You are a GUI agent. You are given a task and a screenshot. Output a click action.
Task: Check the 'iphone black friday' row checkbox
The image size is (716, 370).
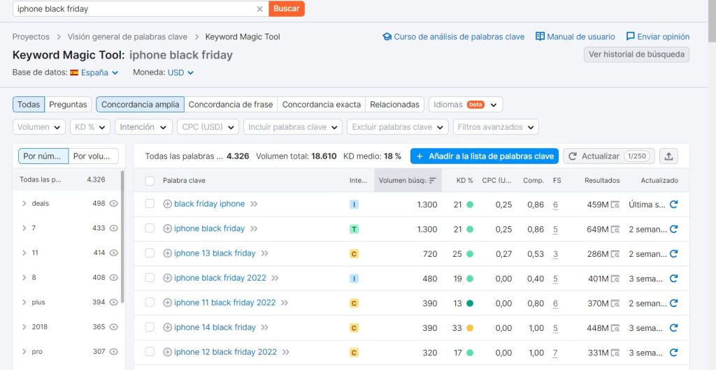[150, 228]
